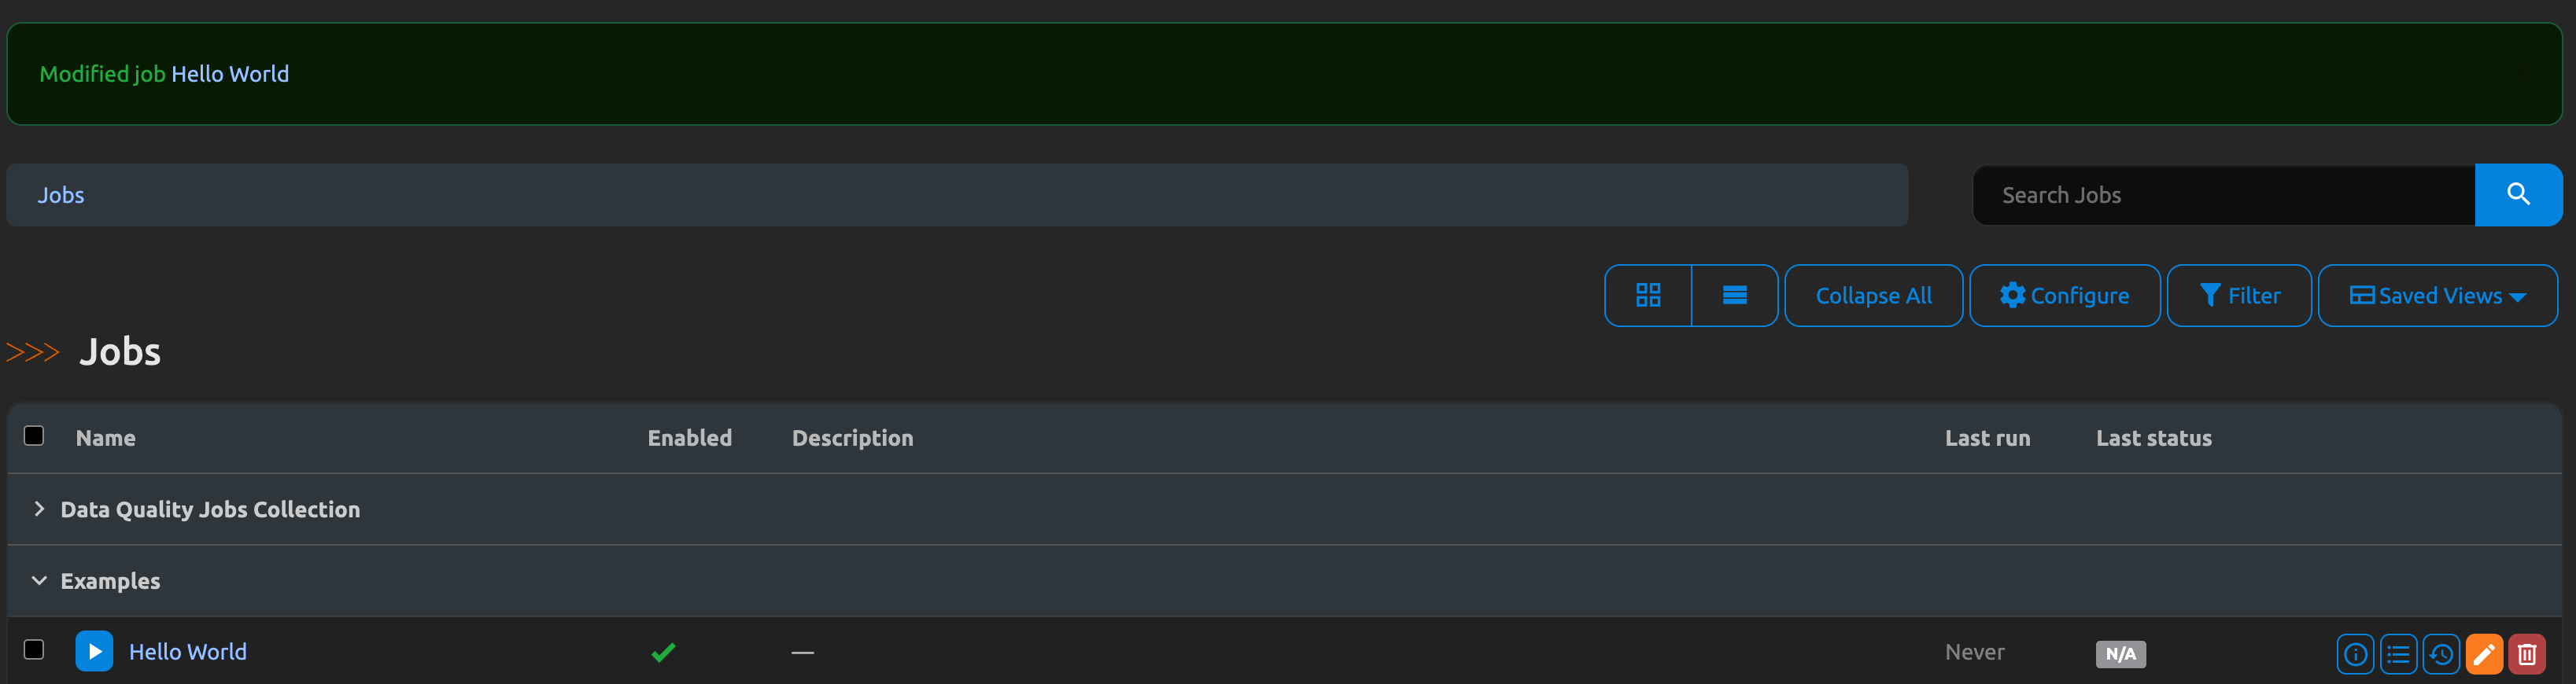Collapse the Examples group
Viewport: 2576px width, 684px height.
coord(39,579)
